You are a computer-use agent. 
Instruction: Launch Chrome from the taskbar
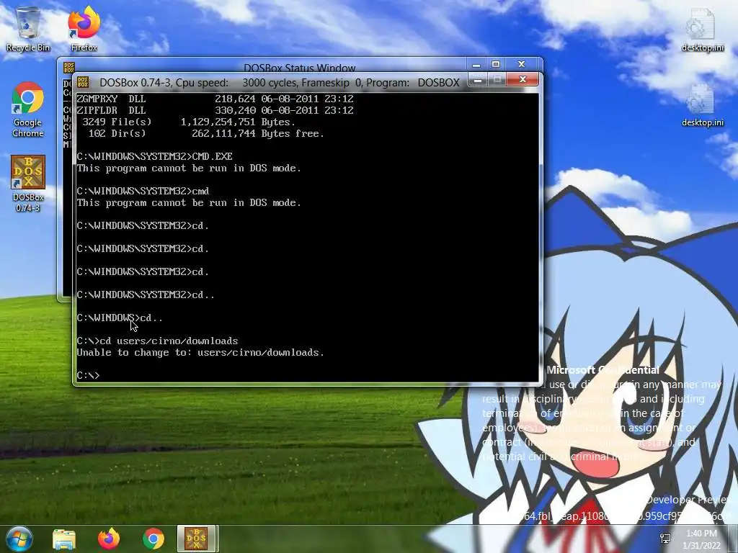click(x=154, y=539)
